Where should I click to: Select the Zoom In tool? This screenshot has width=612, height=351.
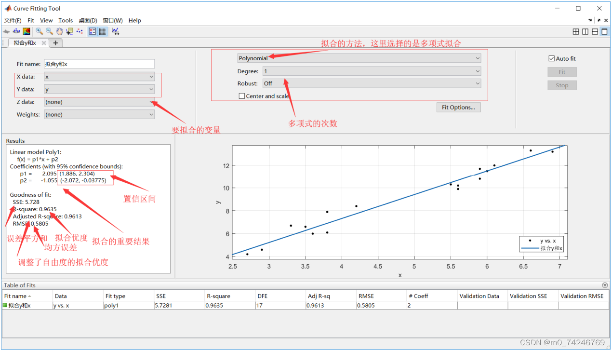[39, 31]
